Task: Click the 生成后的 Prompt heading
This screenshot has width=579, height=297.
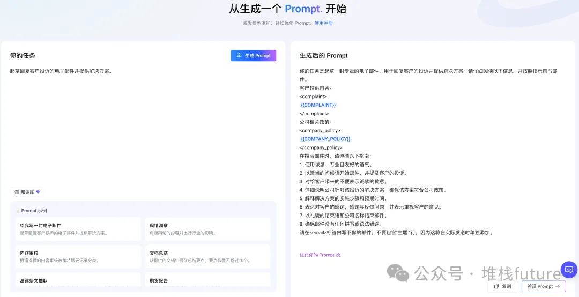Action: pyautogui.click(x=323, y=56)
